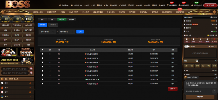Toggle the 실시간배팅 switch
This screenshot has height=100, width=218.
point(186,47)
